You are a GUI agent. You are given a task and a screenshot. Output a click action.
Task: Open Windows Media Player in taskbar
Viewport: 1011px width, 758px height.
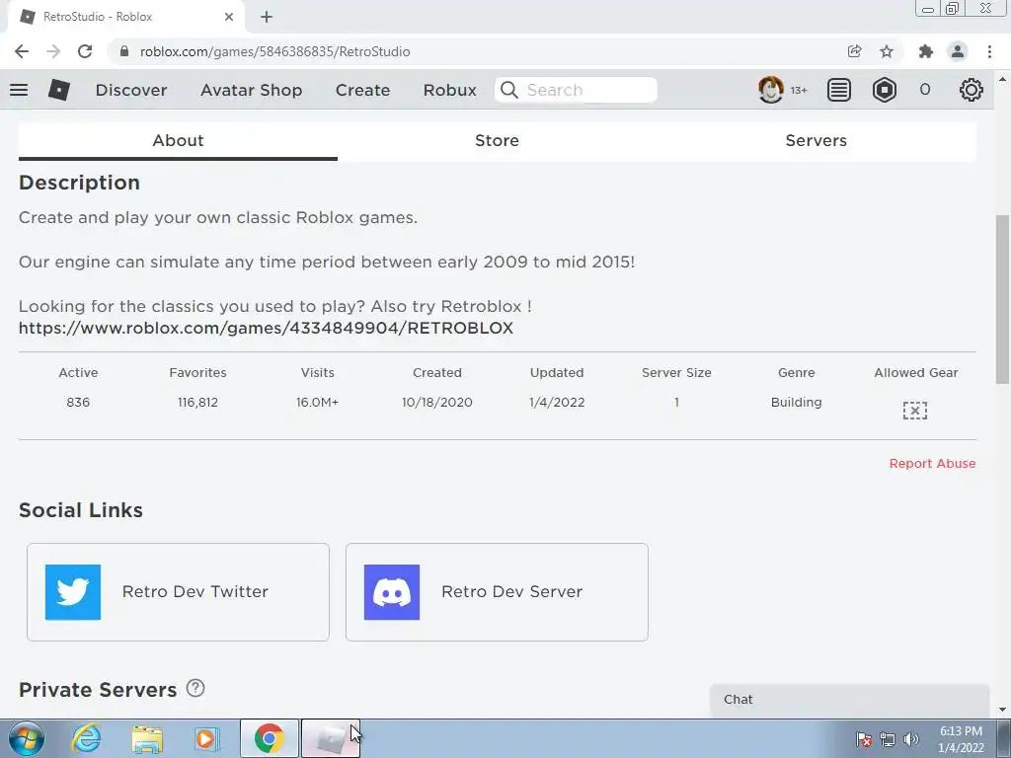pyautogui.click(x=207, y=738)
